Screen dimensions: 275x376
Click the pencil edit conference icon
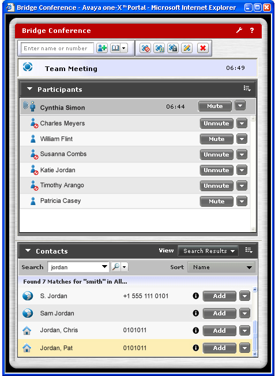[x=187, y=48]
